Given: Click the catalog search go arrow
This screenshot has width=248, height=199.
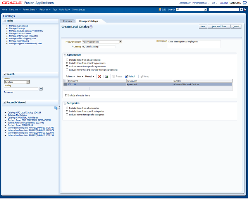Looking at the screenshot, I should click(41, 89).
